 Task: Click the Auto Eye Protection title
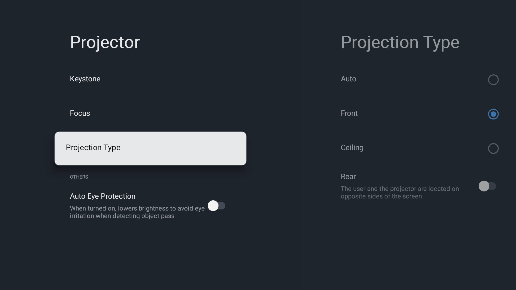coord(102,196)
